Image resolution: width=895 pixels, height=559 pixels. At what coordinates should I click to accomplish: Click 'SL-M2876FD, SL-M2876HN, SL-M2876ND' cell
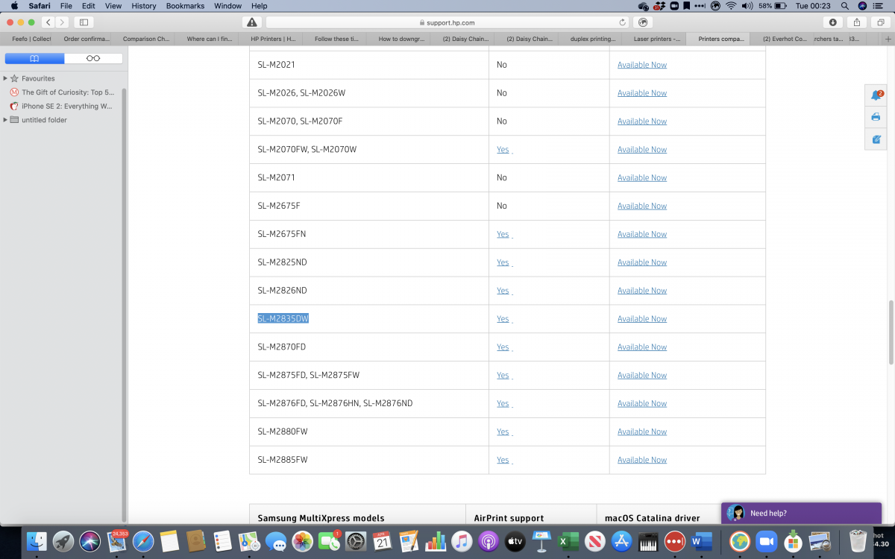pyautogui.click(x=369, y=403)
